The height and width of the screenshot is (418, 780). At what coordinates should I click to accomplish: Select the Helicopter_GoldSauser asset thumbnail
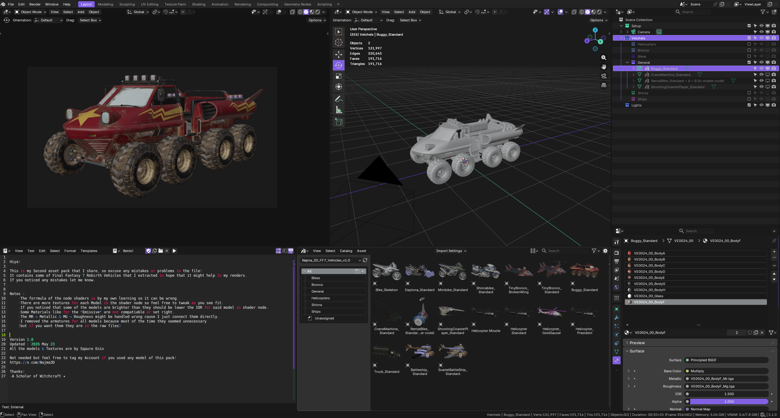(x=552, y=316)
